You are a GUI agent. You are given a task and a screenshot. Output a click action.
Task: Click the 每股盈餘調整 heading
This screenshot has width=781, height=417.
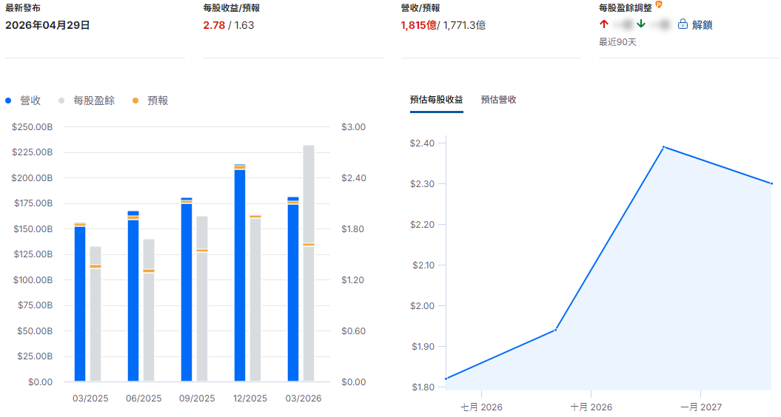(x=625, y=8)
